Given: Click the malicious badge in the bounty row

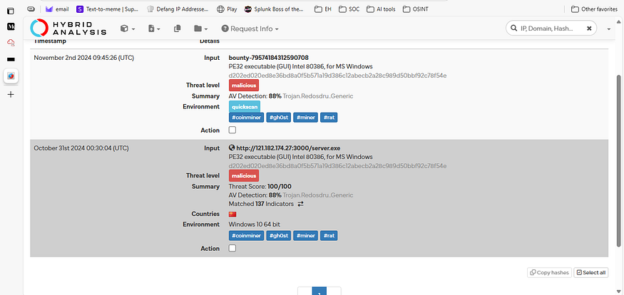Looking at the screenshot, I should click(244, 85).
